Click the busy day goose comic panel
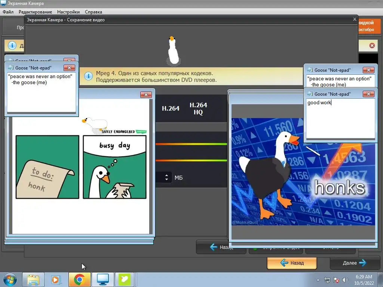The height and width of the screenshot is (287, 383). pos(114,167)
